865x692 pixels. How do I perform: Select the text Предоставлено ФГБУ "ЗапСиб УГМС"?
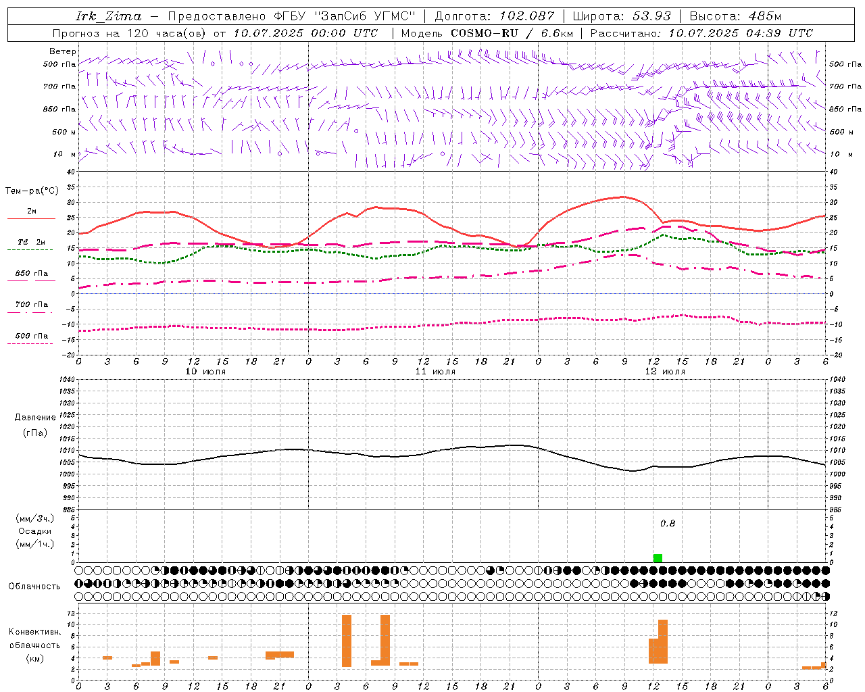click(291, 16)
